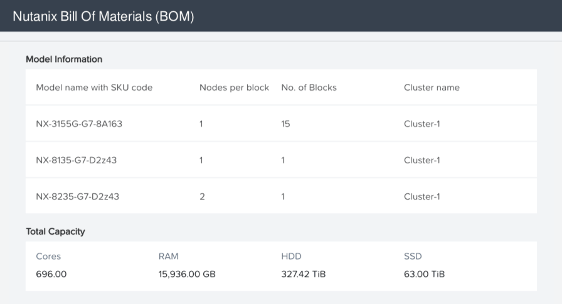The image size is (562, 304).
Task: Select the NX-3155G-G7-8A163 model row
Action: tap(79, 124)
